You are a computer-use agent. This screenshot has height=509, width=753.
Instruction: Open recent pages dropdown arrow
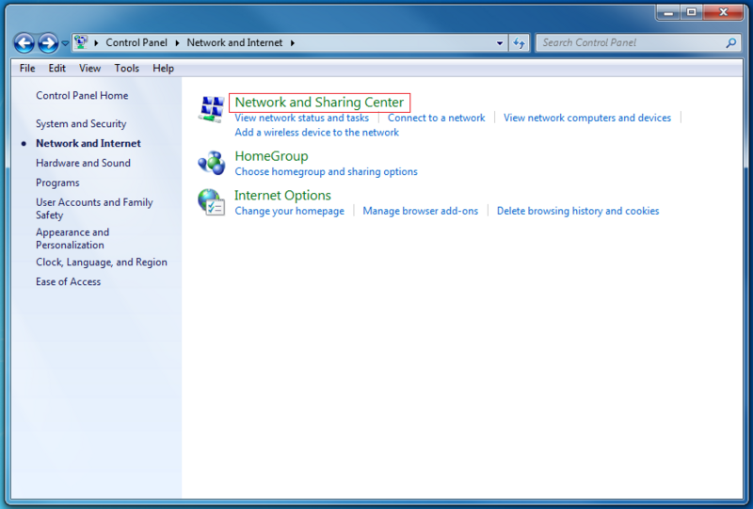click(65, 43)
